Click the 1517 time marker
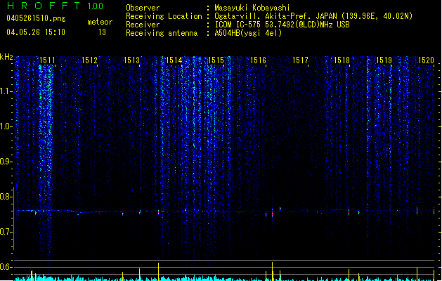The height and width of the screenshot is (281, 442). pos(300,60)
